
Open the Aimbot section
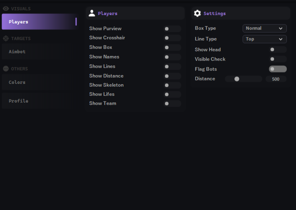[x=39, y=52]
